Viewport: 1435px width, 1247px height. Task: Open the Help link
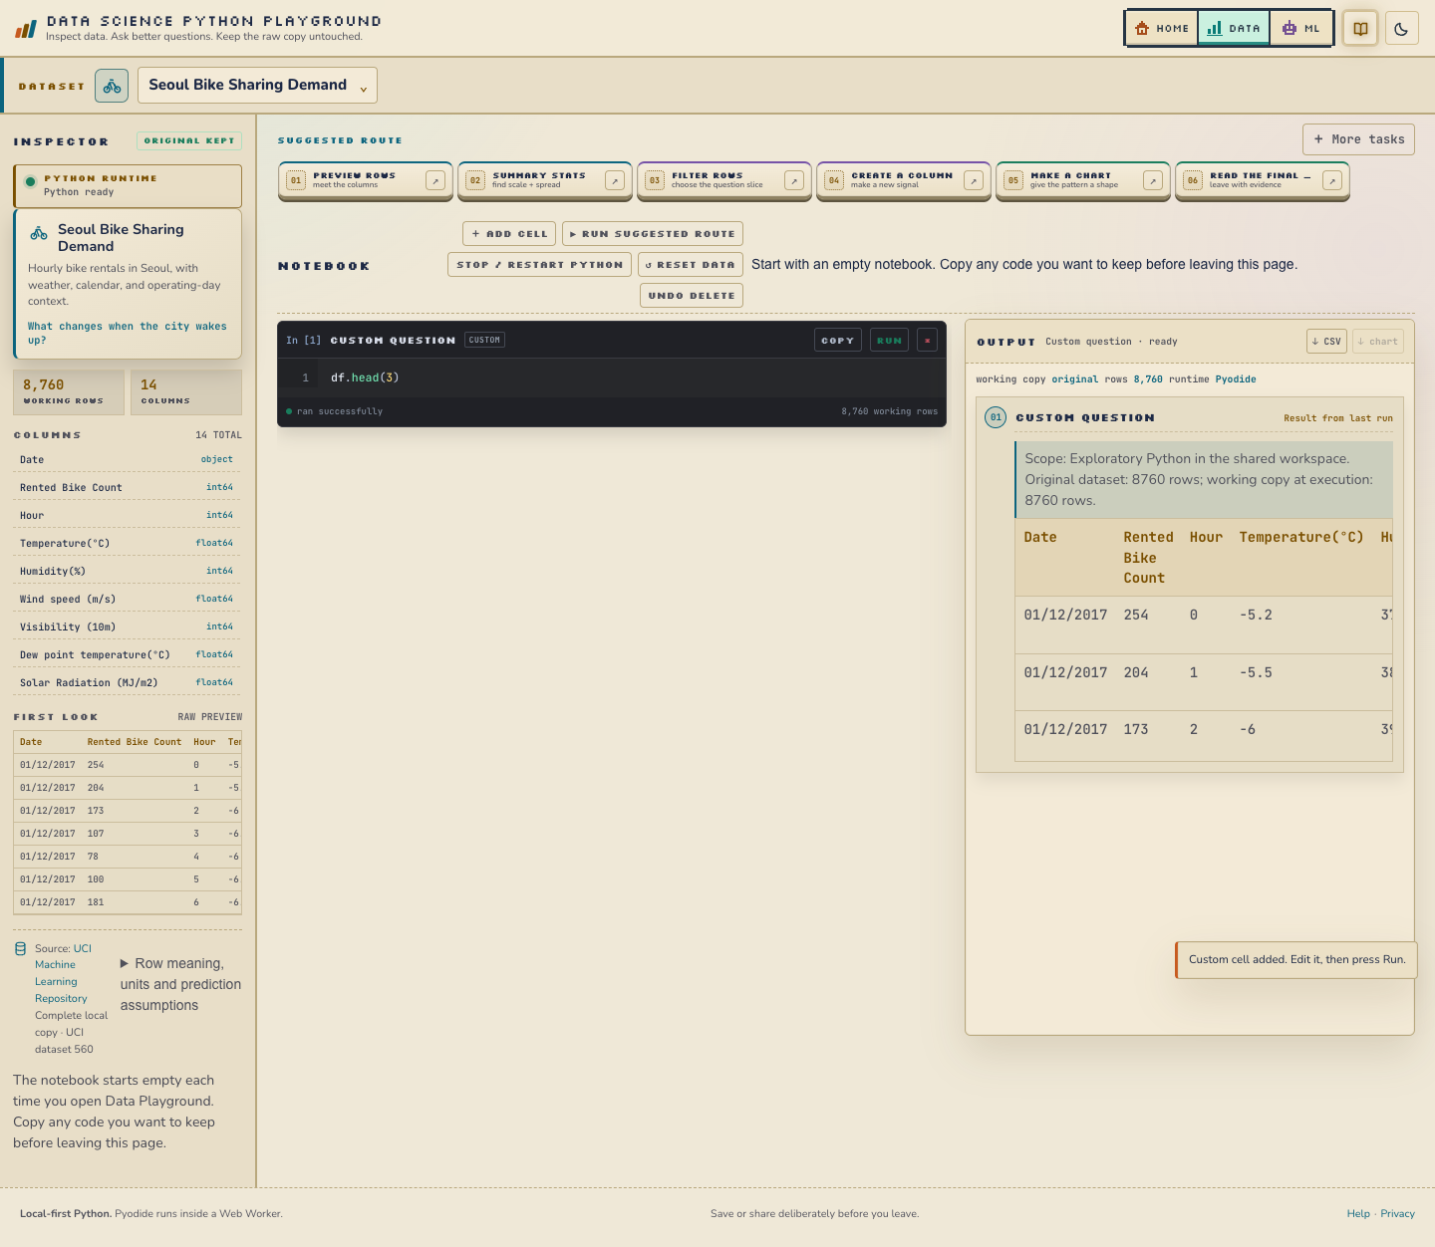tap(1358, 1214)
